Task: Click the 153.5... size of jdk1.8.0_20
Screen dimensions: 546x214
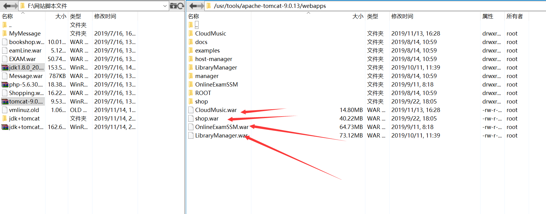Action: [x=57, y=67]
